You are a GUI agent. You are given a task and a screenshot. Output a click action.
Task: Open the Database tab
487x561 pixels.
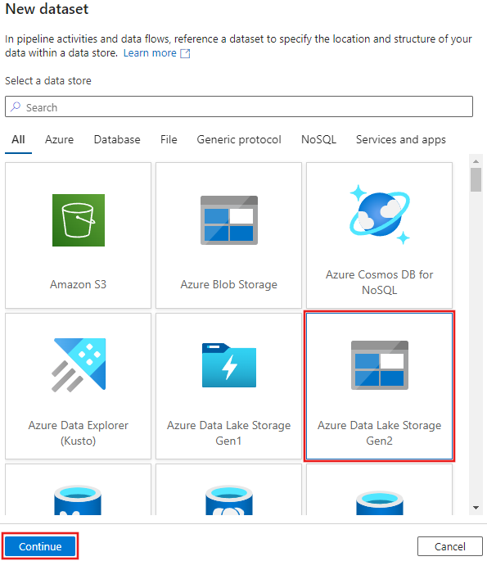pos(117,139)
